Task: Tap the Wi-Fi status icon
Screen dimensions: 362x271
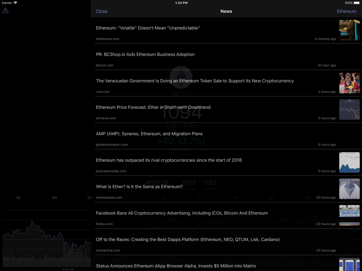Action: (x=15, y=3)
